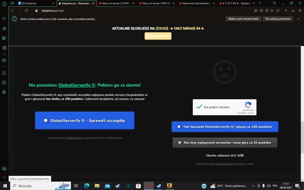Open the Opera GX main menu logo
The width and height of the screenshot is (304, 190).
coord(4,4)
